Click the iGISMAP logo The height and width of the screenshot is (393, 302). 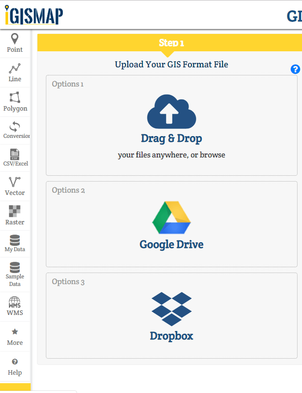[34, 15]
